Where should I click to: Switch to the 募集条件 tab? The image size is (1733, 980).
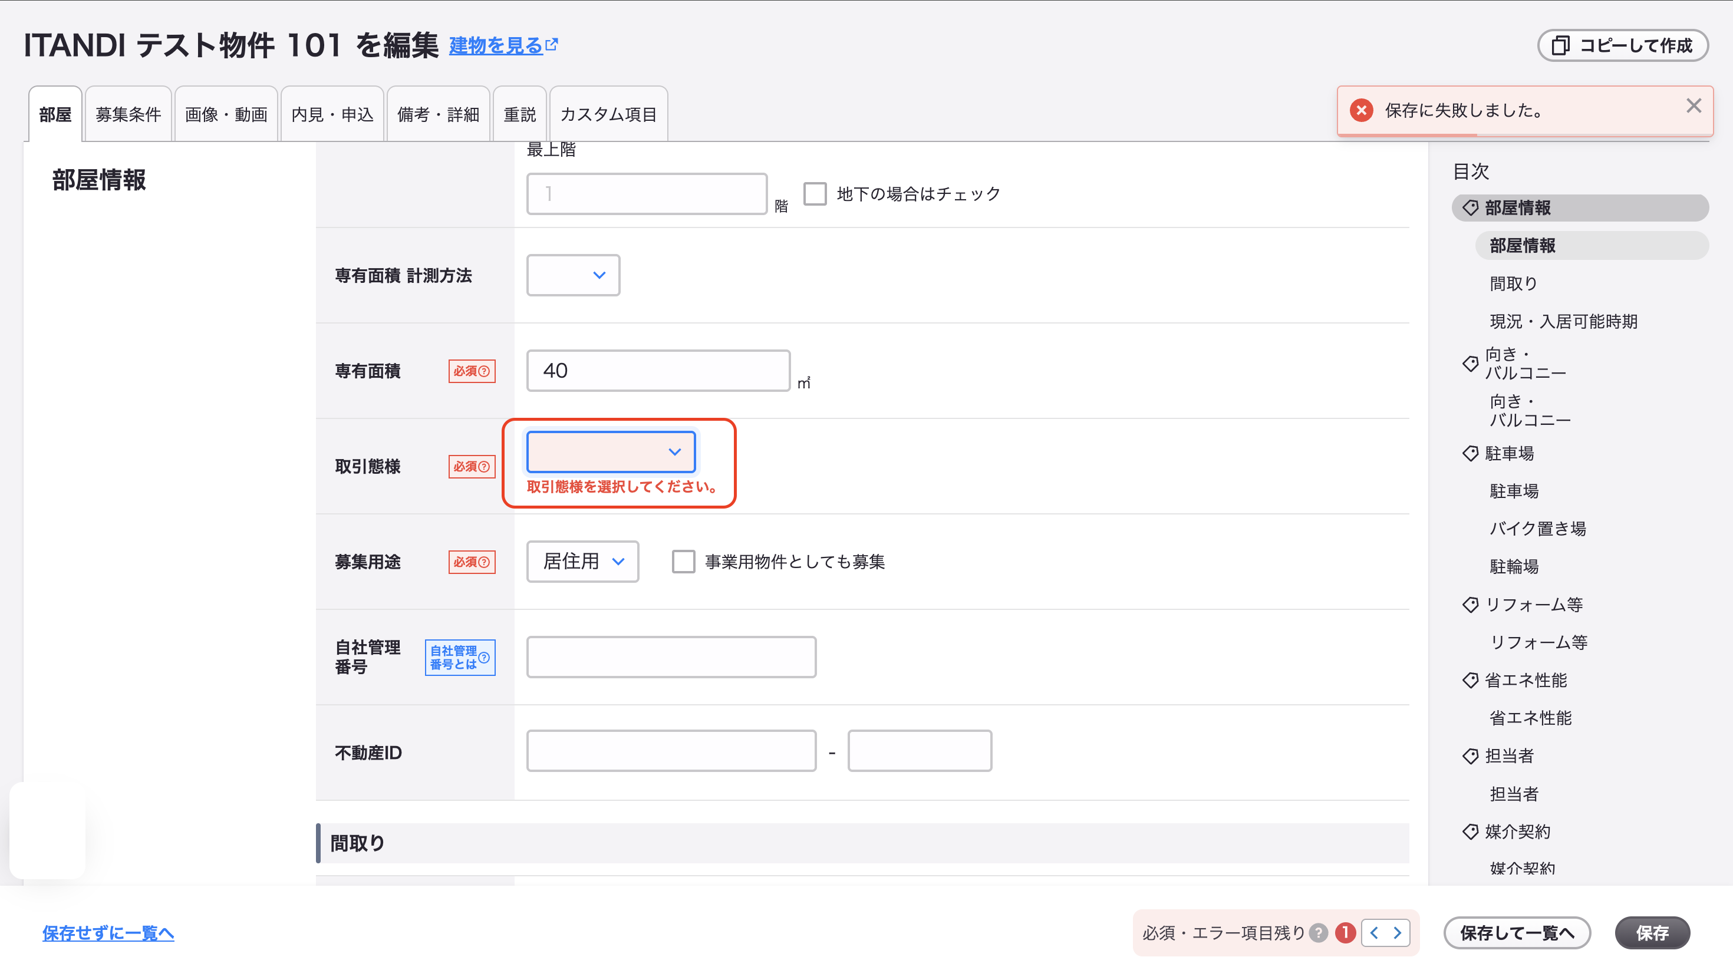pyautogui.click(x=128, y=114)
